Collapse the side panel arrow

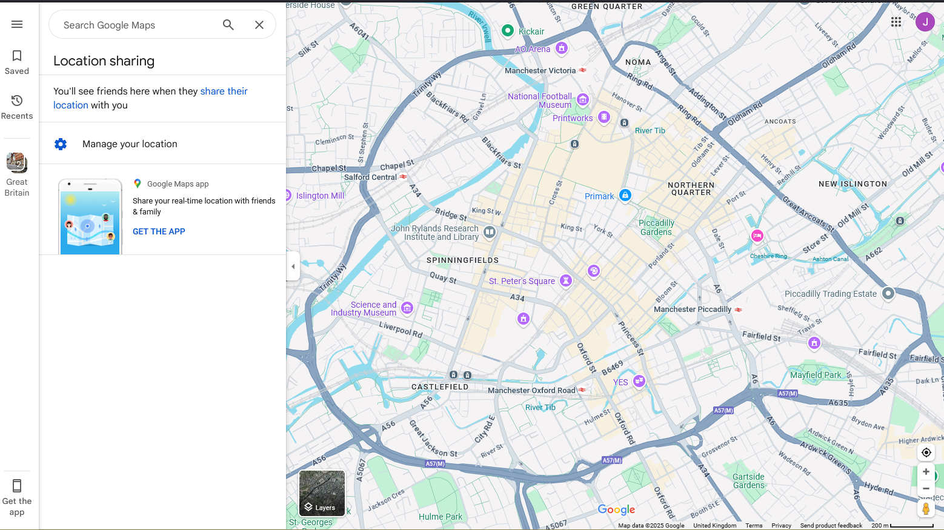coord(293,267)
